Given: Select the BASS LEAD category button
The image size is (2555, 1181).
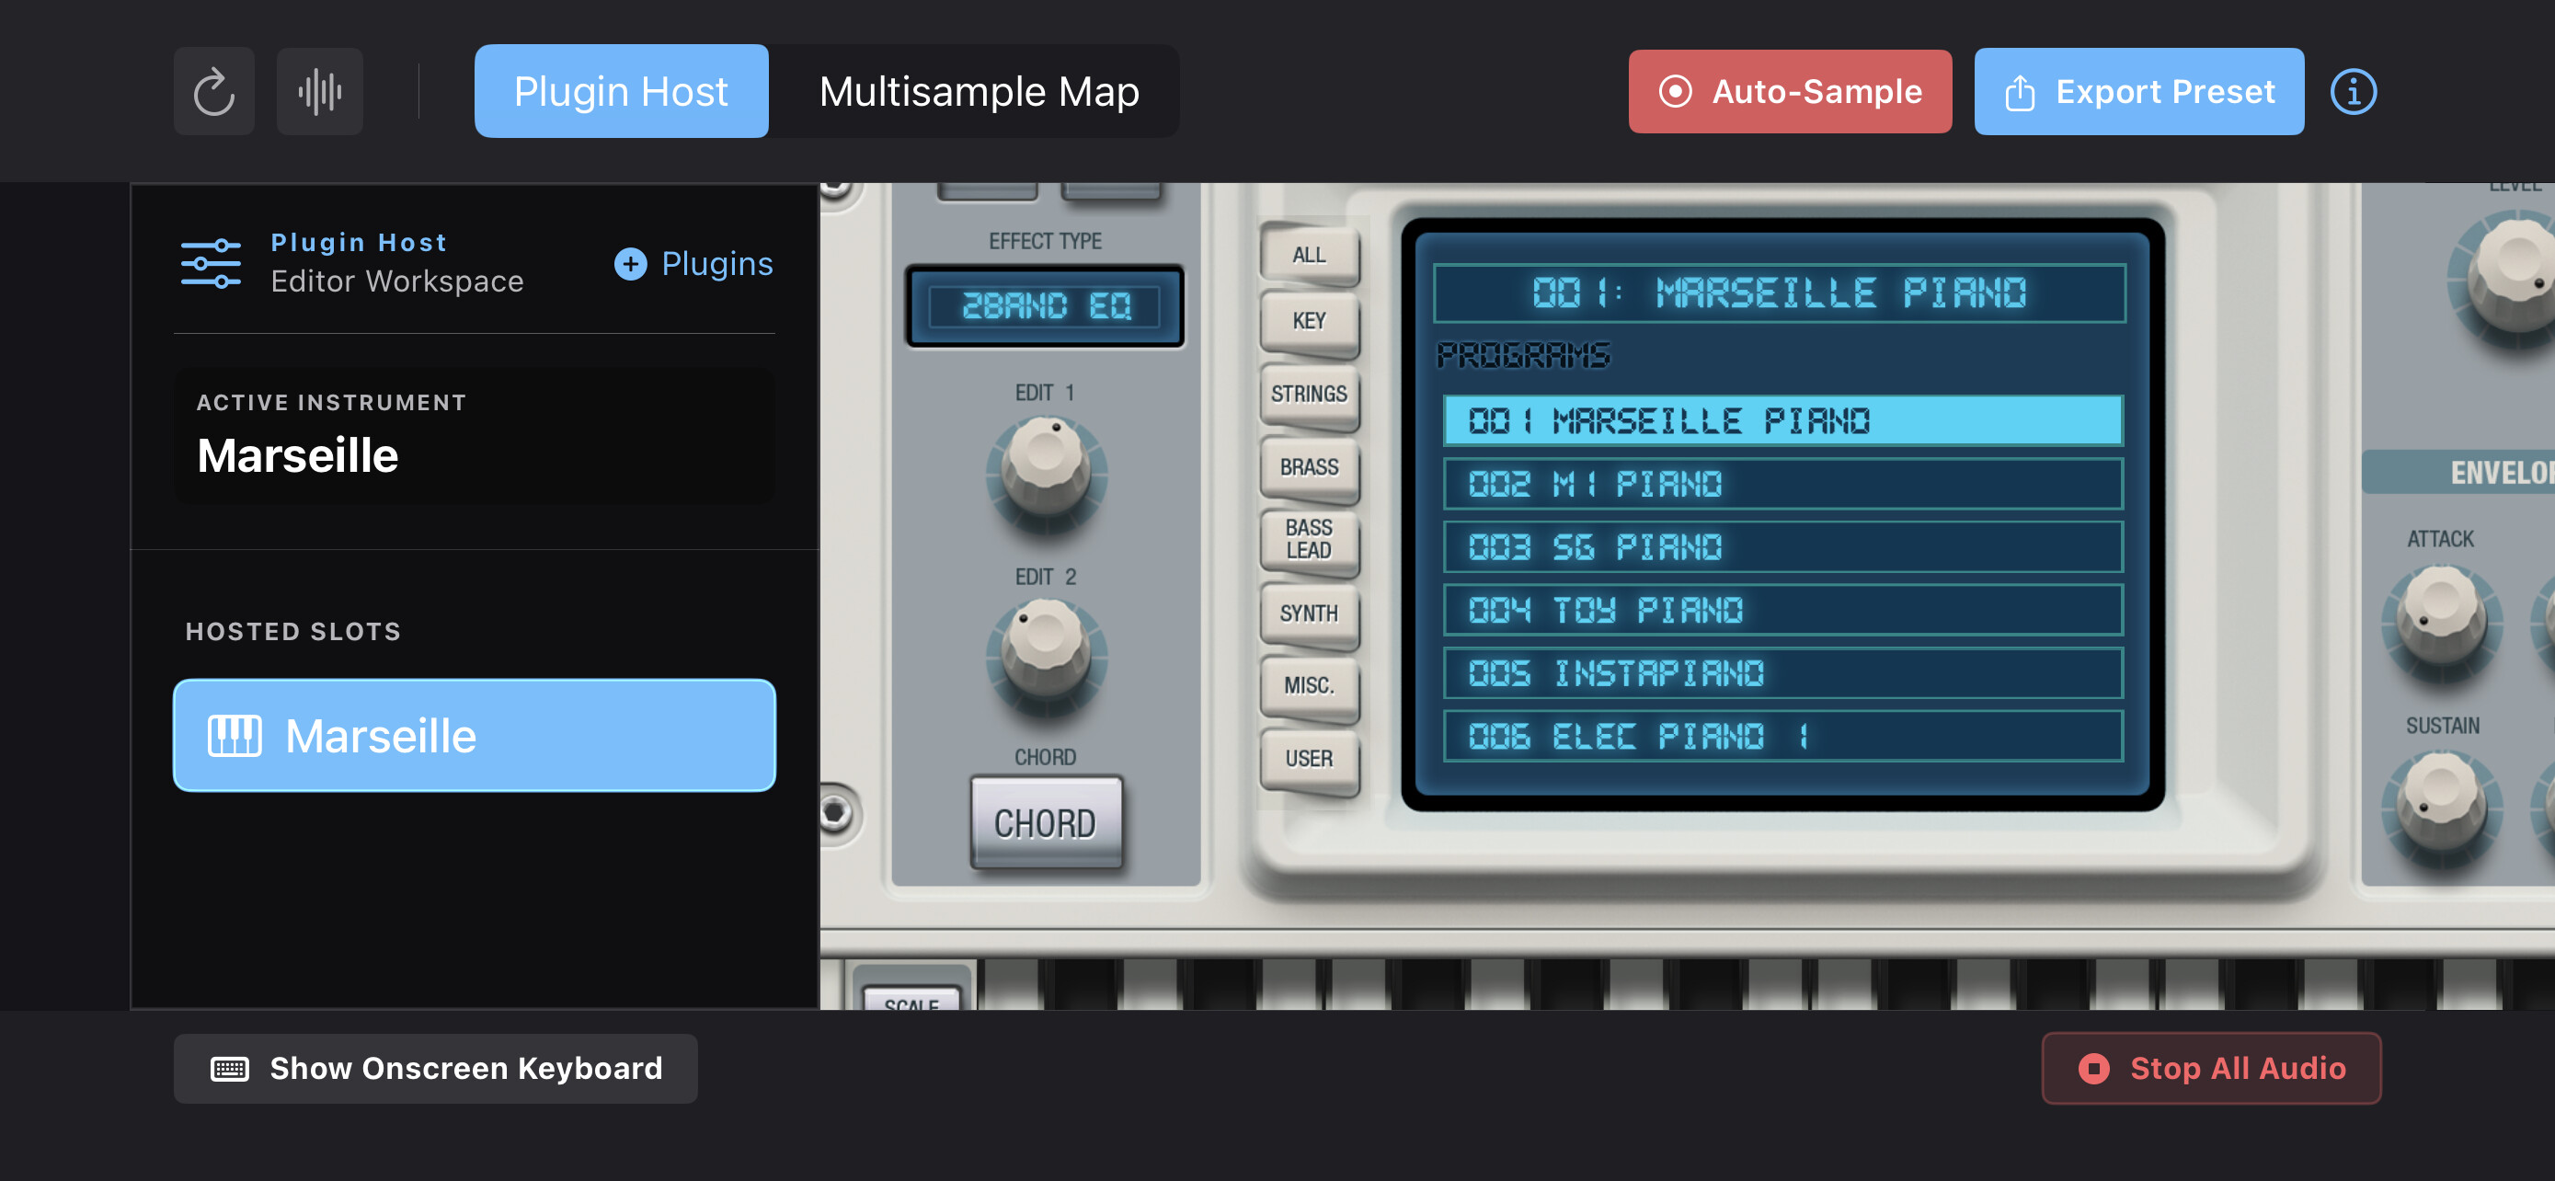Looking at the screenshot, I should pos(1308,539).
